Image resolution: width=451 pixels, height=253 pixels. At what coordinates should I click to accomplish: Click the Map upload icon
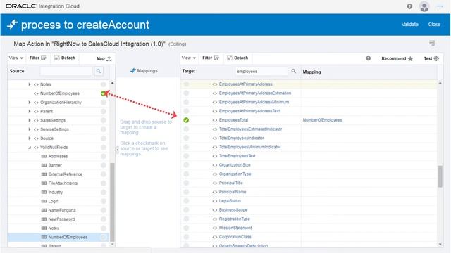coord(109,58)
